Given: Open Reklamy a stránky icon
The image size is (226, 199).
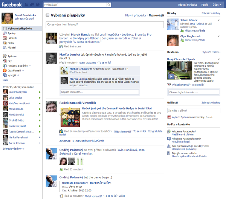Looking at the screenshot, I should [5, 66].
